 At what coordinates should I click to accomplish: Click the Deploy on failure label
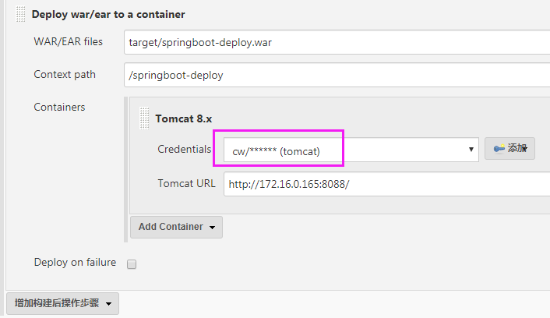(75, 263)
